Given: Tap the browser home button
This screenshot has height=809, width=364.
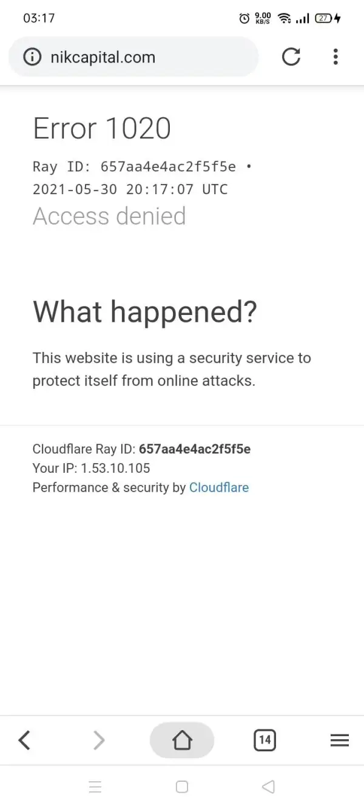Looking at the screenshot, I should (182, 740).
